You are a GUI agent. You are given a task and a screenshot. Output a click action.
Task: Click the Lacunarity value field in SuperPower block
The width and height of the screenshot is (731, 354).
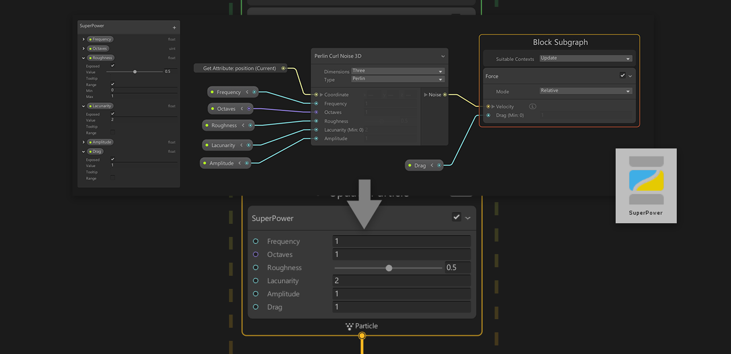click(401, 281)
